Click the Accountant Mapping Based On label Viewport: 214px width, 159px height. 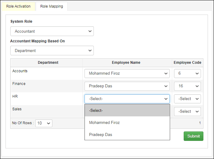[38, 41]
